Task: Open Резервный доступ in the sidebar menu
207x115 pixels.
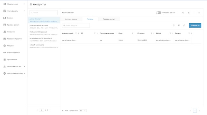Action: (14, 39)
